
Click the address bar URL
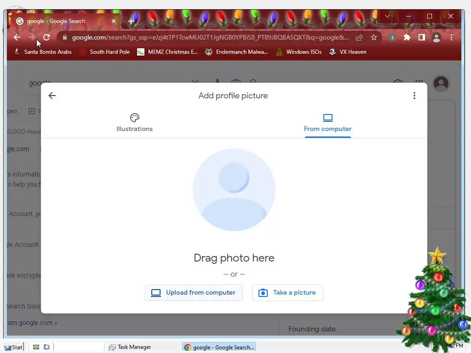tap(210, 37)
